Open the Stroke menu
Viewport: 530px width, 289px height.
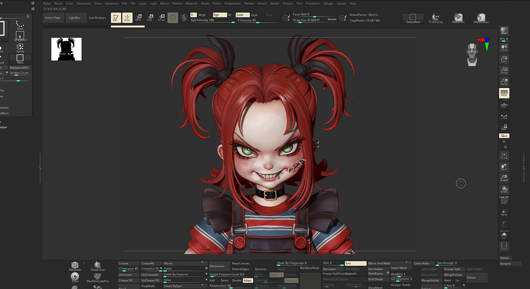point(274,3)
